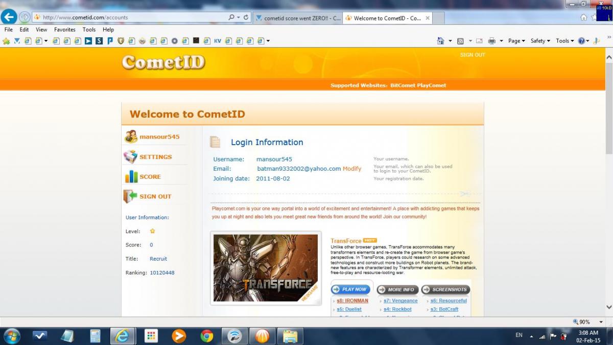Click the browser Forward arrow button

click(x=24, y=17)
